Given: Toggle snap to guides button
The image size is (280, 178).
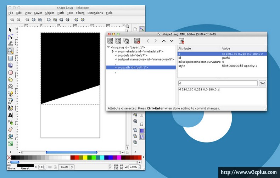Looking at the screenshot, I should coord(142,137).
